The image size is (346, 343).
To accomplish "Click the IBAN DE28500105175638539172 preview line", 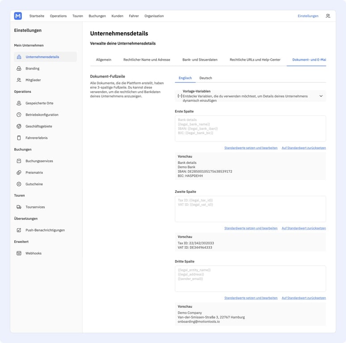I will [205, 171].
